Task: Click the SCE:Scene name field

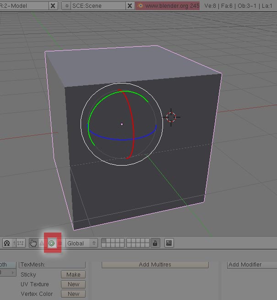Action: click(98, 6)
